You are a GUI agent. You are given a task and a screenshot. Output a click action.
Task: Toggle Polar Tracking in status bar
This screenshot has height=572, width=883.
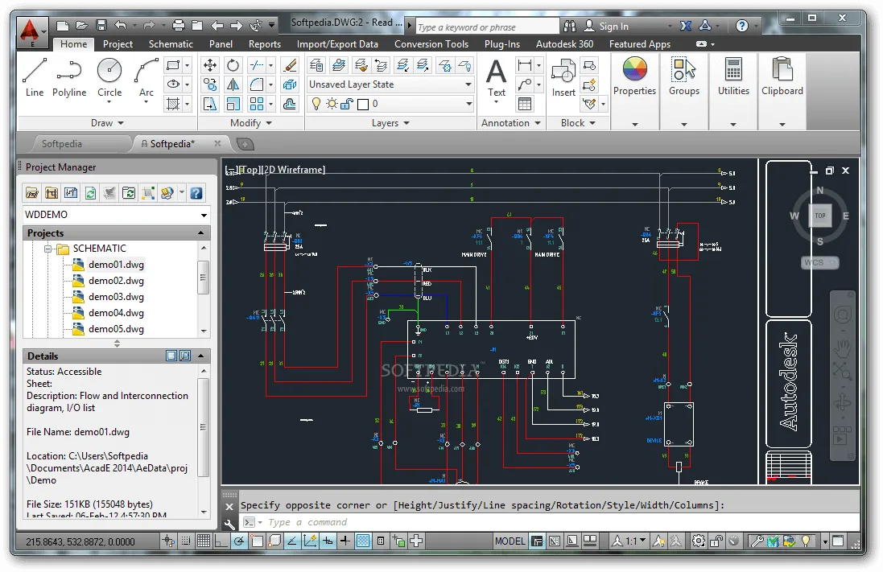[239, 541]
